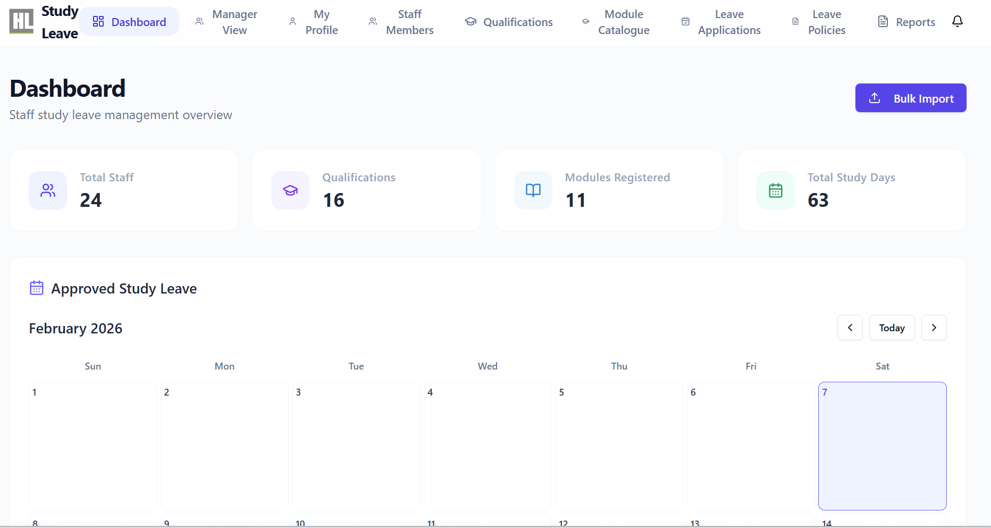Click the Total Study Days calendar icon
The width and height of the screenshot is (991, 528).
point(776,190)
